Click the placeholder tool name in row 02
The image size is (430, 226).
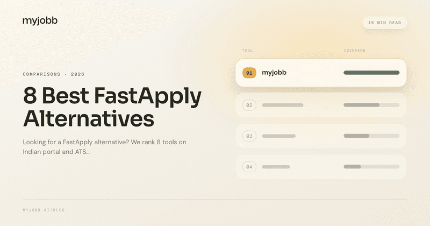coord(283,105)
